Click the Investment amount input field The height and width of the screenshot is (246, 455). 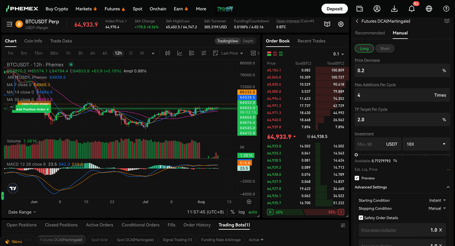[x=378, y=144]
